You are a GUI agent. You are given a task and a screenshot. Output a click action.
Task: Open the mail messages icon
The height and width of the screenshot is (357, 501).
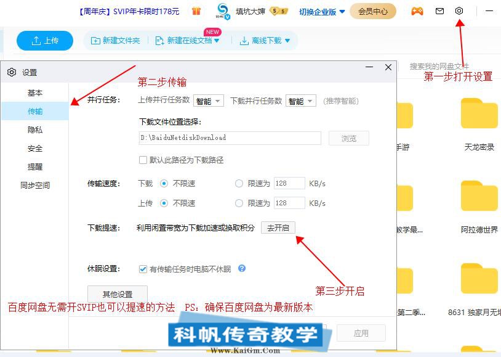tap(439, 11)
